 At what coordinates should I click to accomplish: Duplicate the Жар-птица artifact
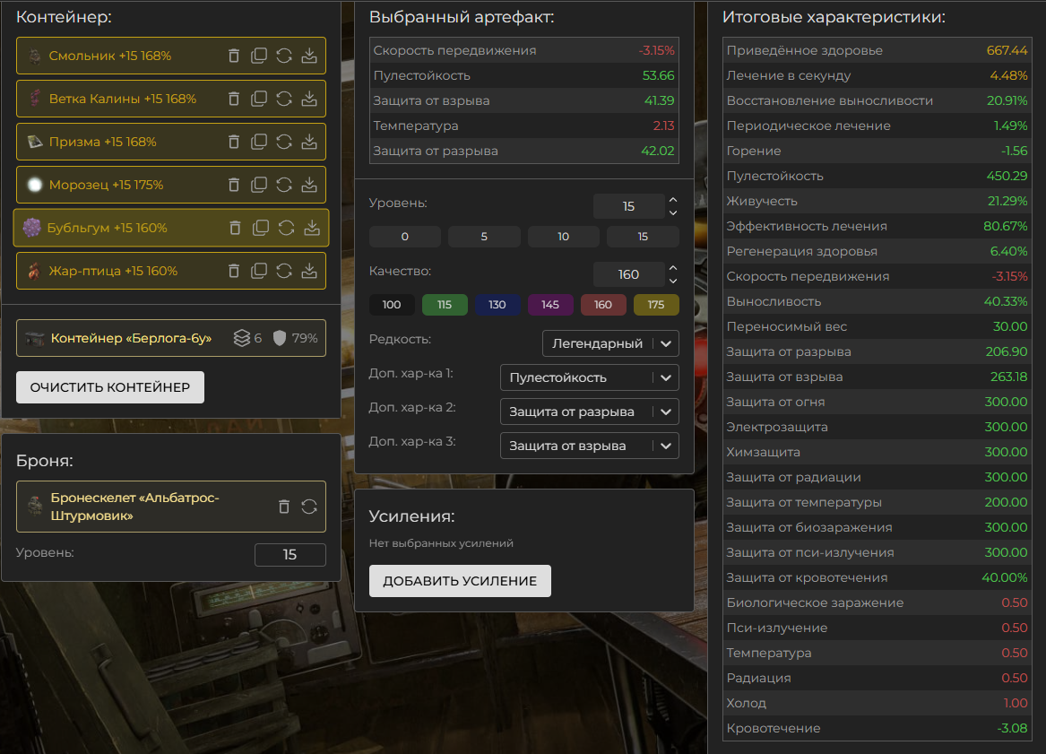259,271
